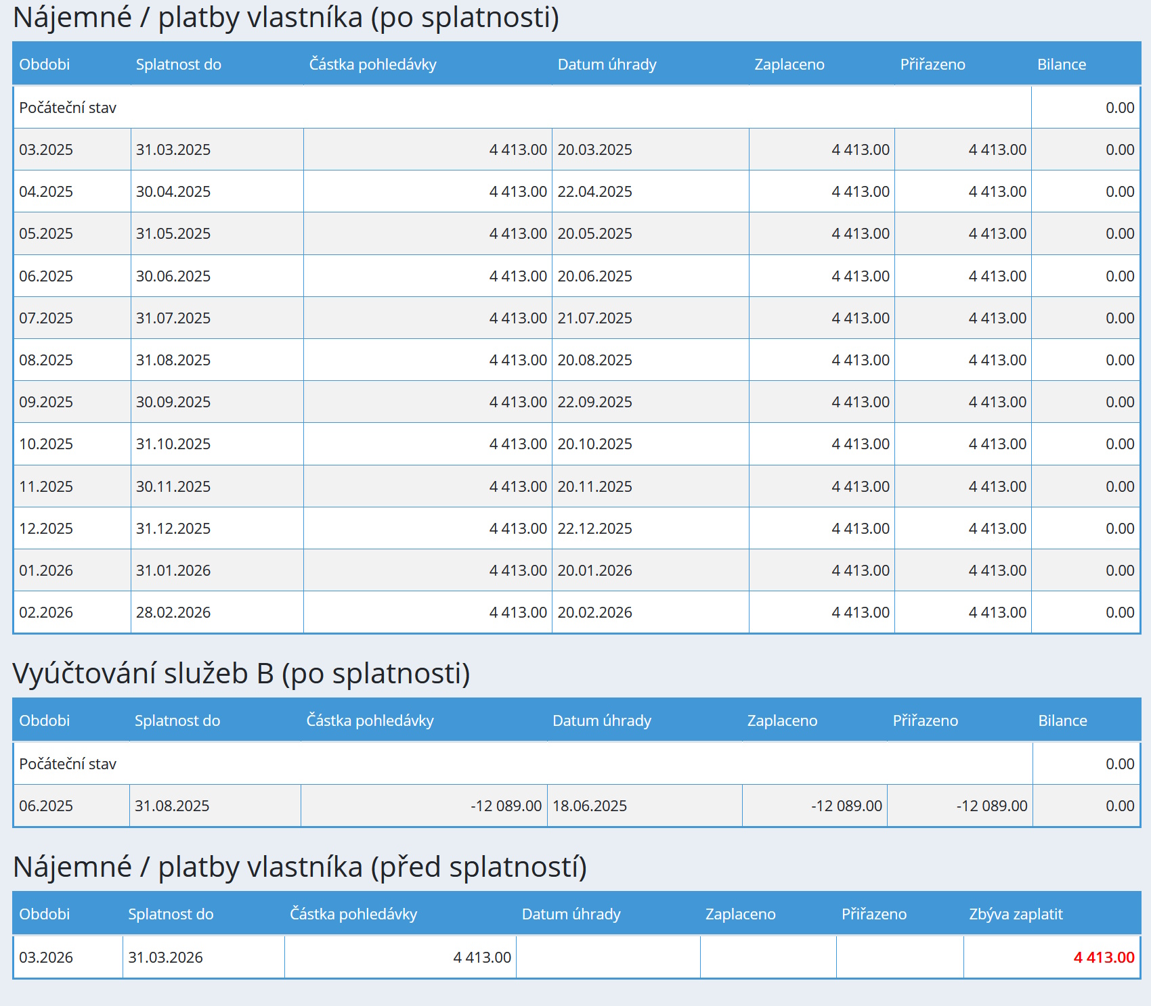Click the Nájemné (před splatností) section heading
The width and height of the screenshot is (1151, 1006).
(x=299, y=867)
